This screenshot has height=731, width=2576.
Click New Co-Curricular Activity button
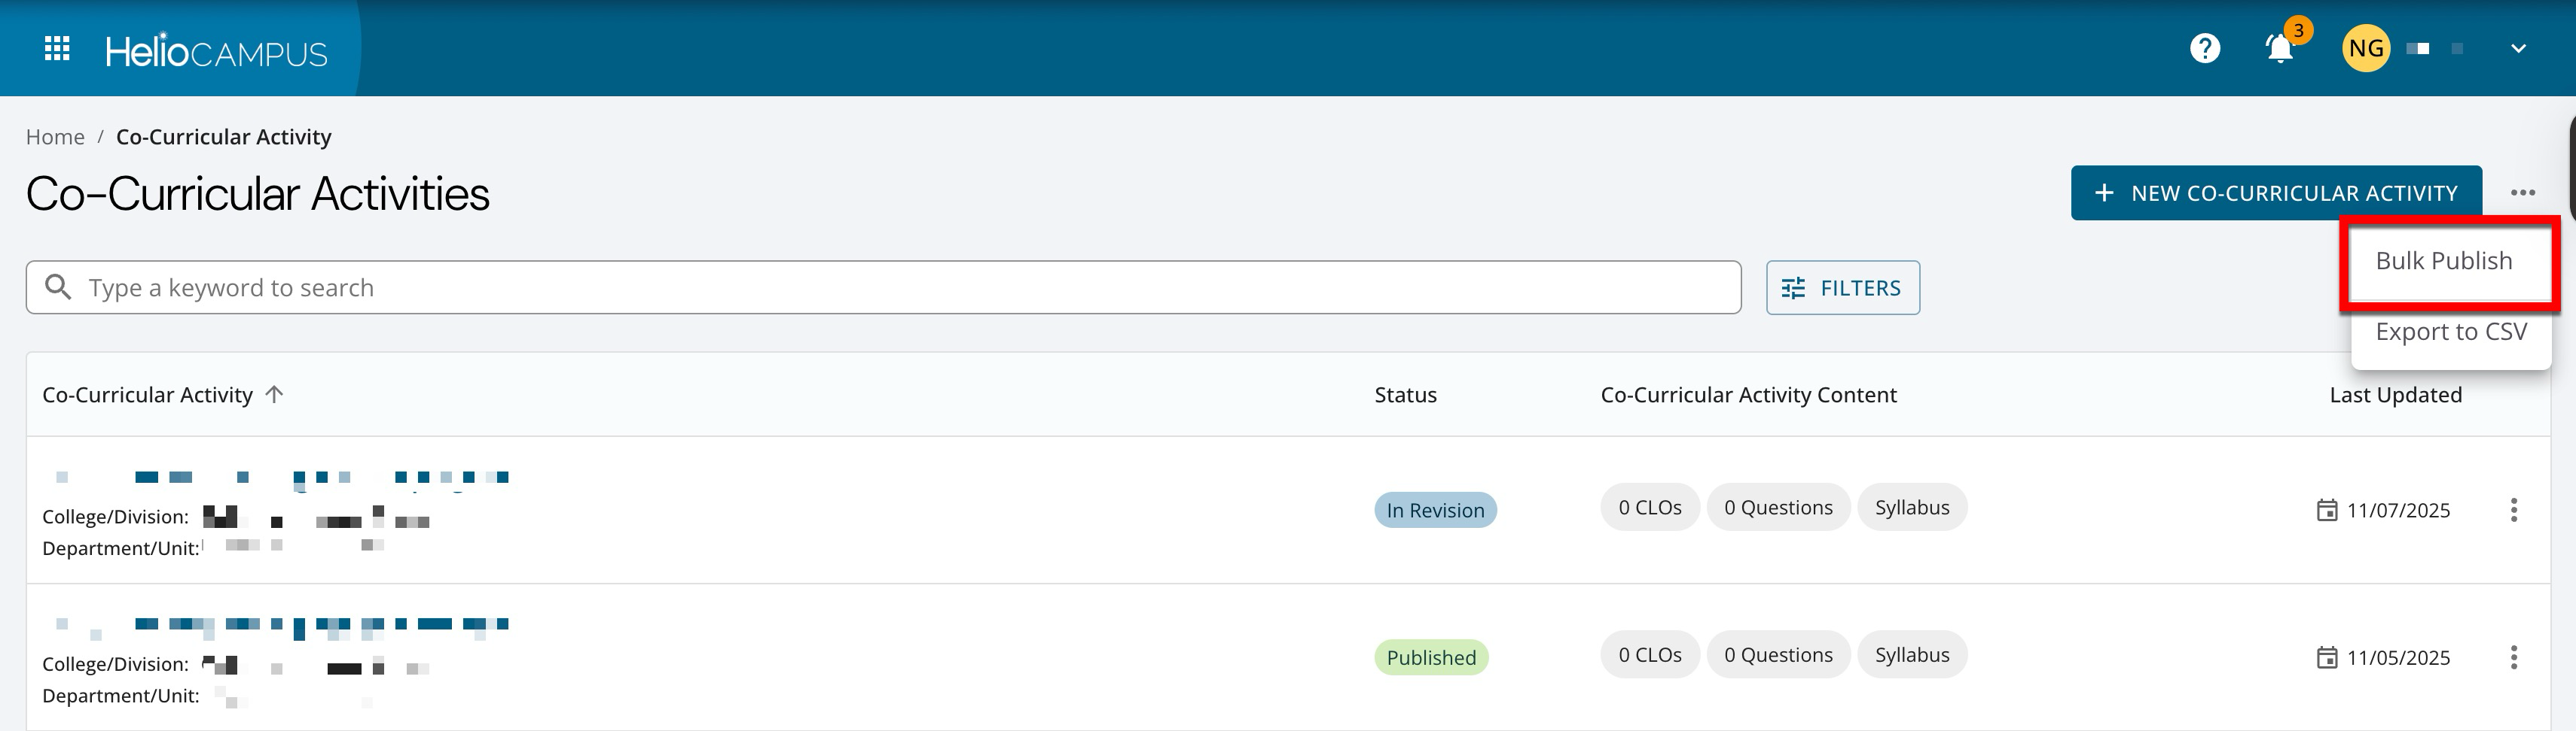pyautogui.click(x=2275, y=193)
